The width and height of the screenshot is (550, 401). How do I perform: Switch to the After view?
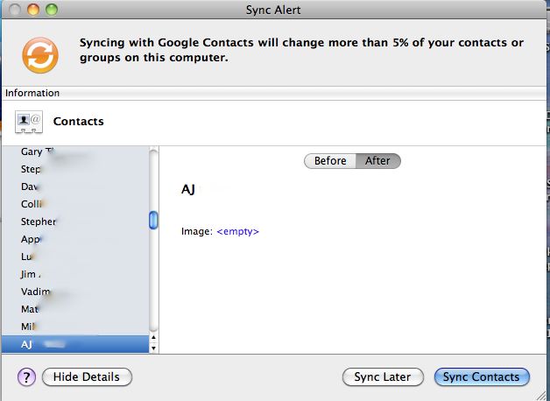tap(378, 160)
